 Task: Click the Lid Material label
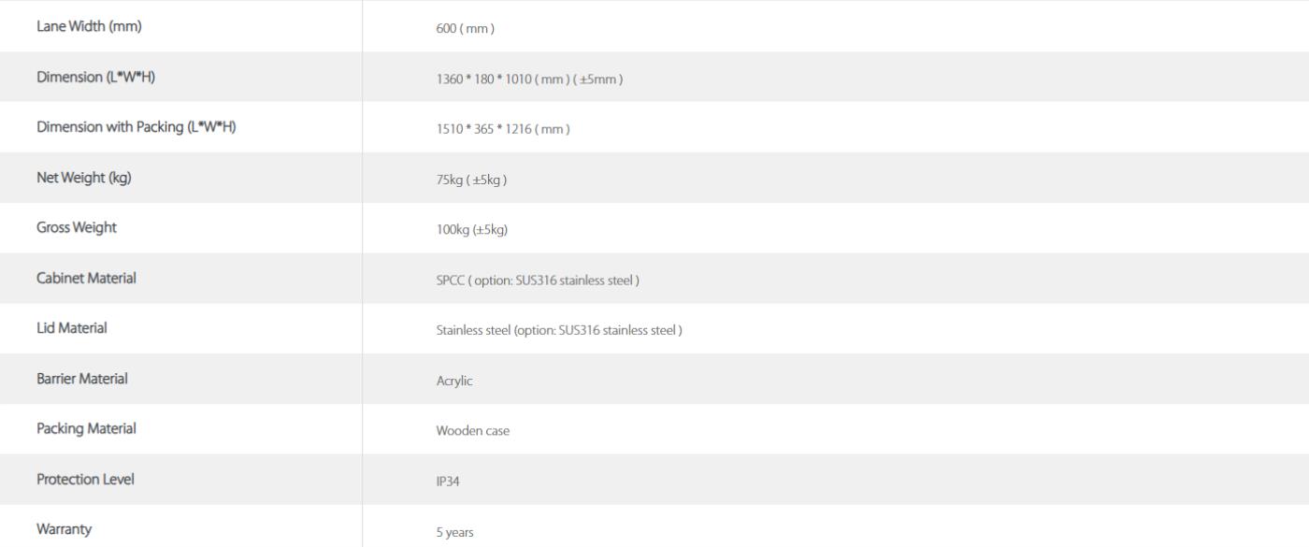pyautogui.click(x=72, y=328)
